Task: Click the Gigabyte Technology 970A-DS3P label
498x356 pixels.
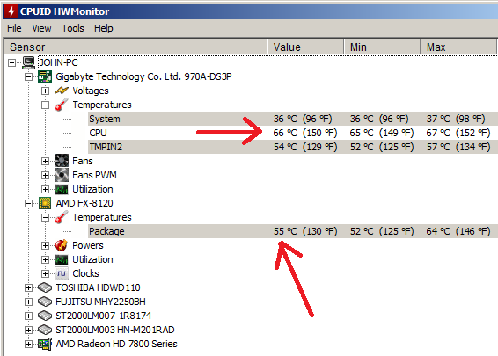Action: 144,76
